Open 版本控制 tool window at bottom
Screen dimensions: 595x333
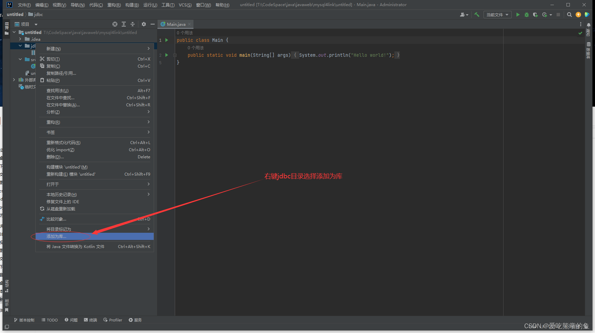point(24,320)
